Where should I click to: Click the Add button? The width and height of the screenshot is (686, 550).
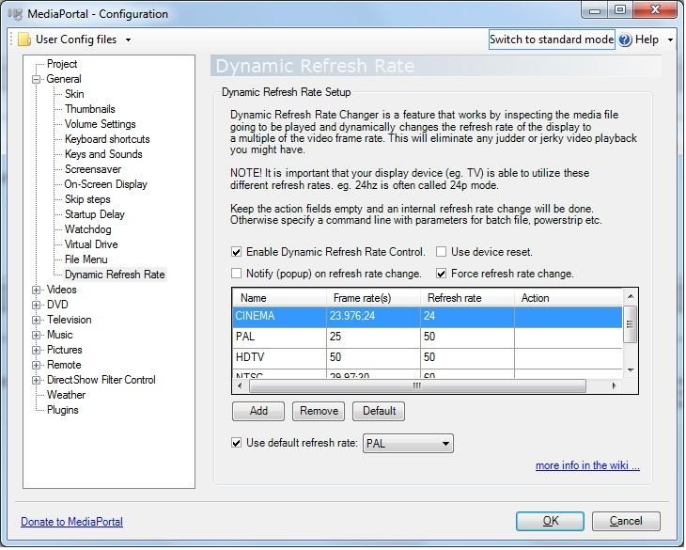coord(259,412)
